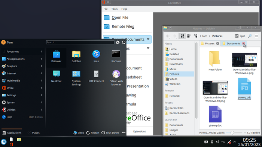Open Dolphin from the taskbar folder icon

(x=19, y=139)
